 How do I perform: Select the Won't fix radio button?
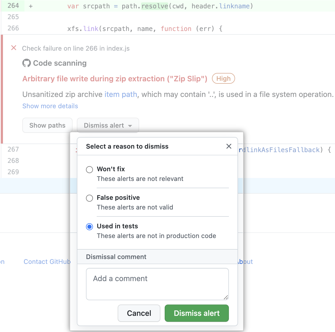89,170
